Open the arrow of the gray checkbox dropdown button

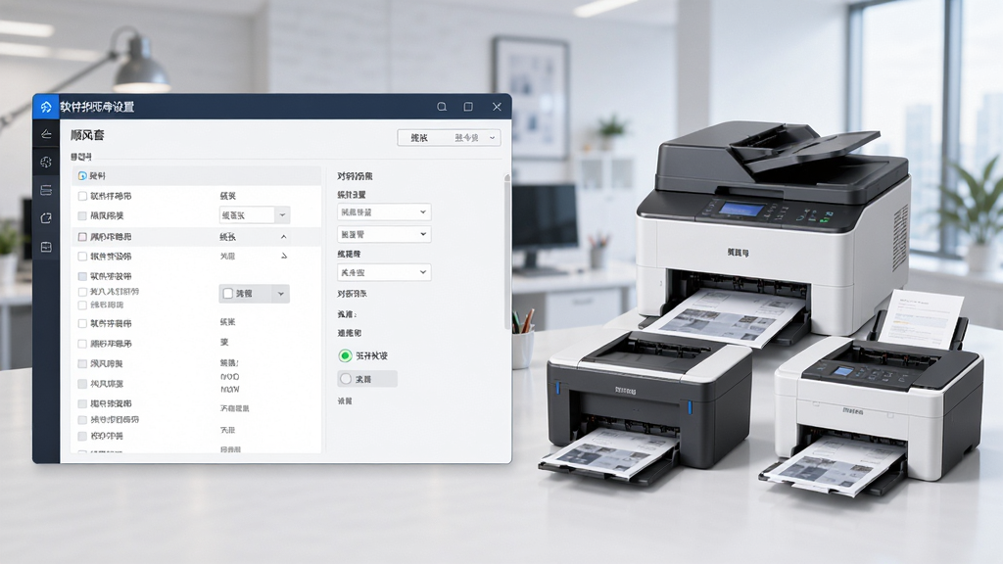click(x=281, y=294)
